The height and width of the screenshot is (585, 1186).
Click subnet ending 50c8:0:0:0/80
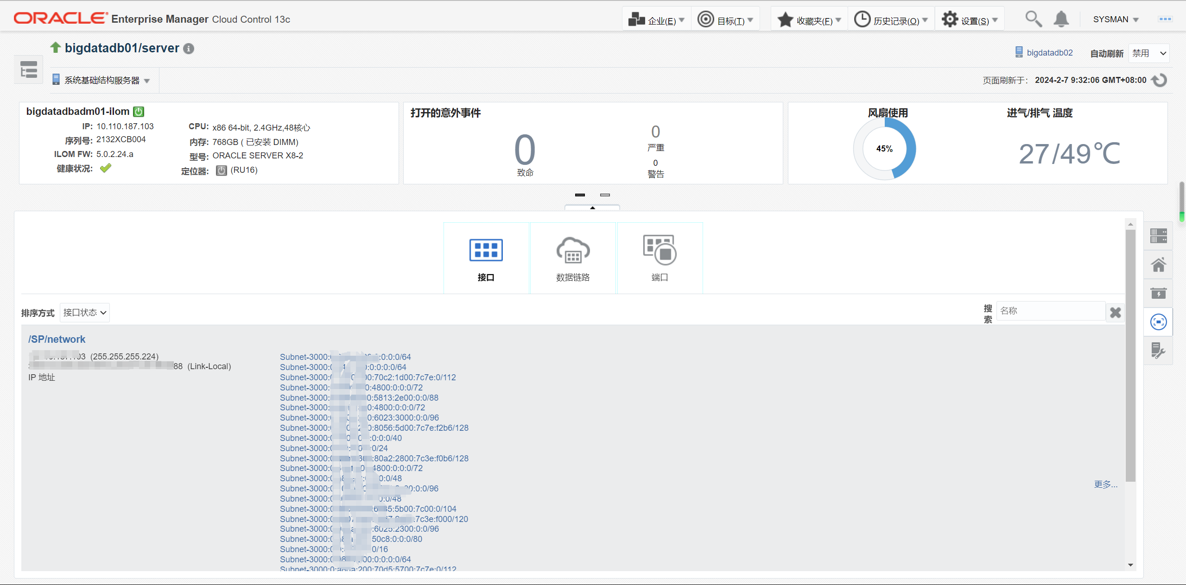(351, 539)
